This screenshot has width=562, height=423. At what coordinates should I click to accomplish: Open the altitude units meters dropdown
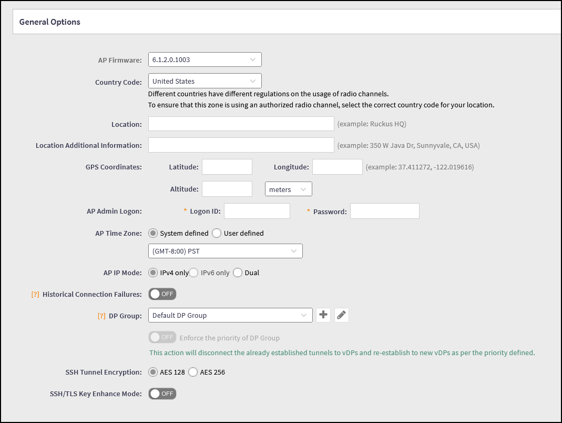coord(288,189)
